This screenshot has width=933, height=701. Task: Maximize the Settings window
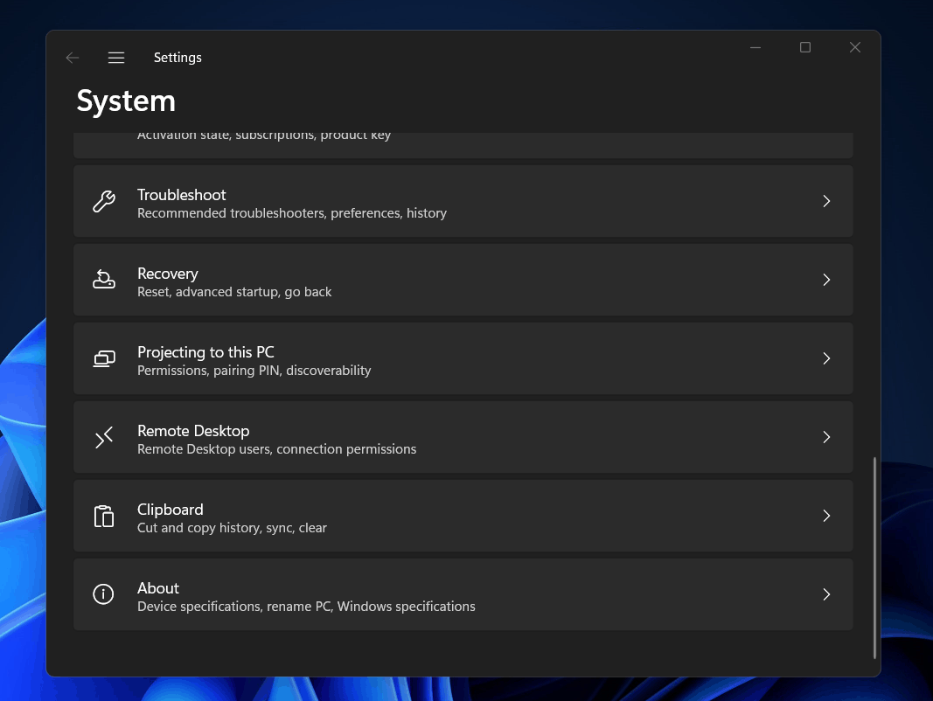[x=804, y=47]
